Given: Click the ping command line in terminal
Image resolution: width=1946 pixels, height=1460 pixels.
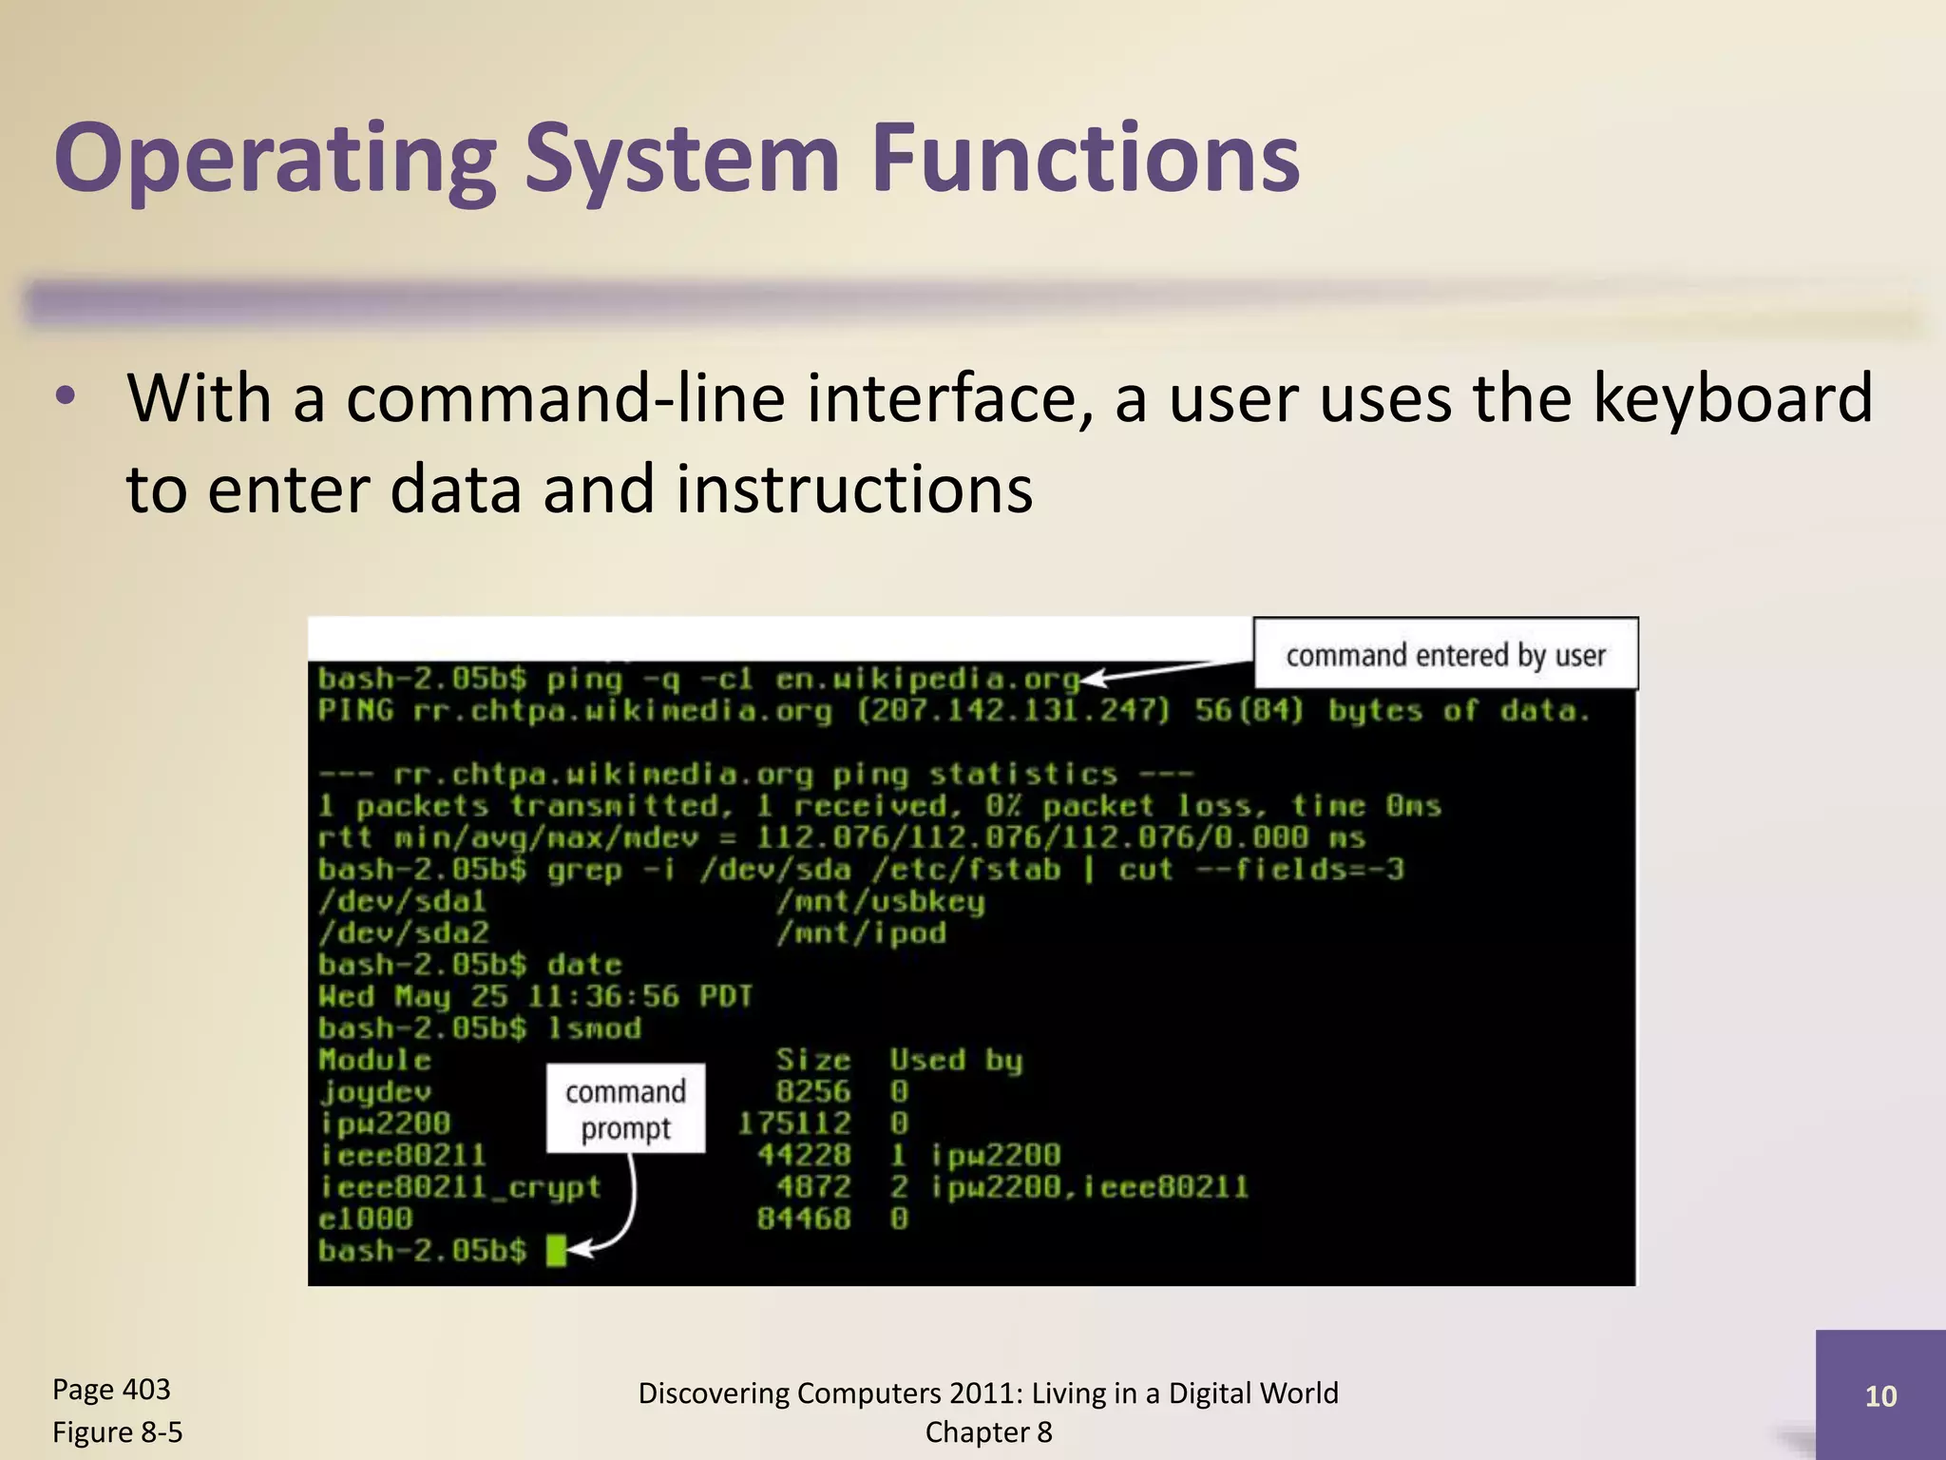Looking at the screenshot, I should [699, 679].
